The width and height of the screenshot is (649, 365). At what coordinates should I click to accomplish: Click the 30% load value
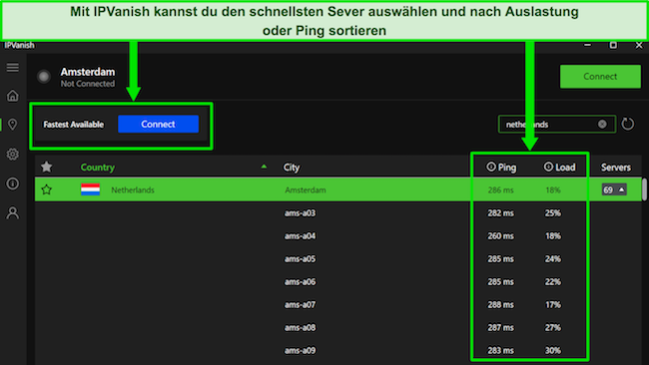552,350
